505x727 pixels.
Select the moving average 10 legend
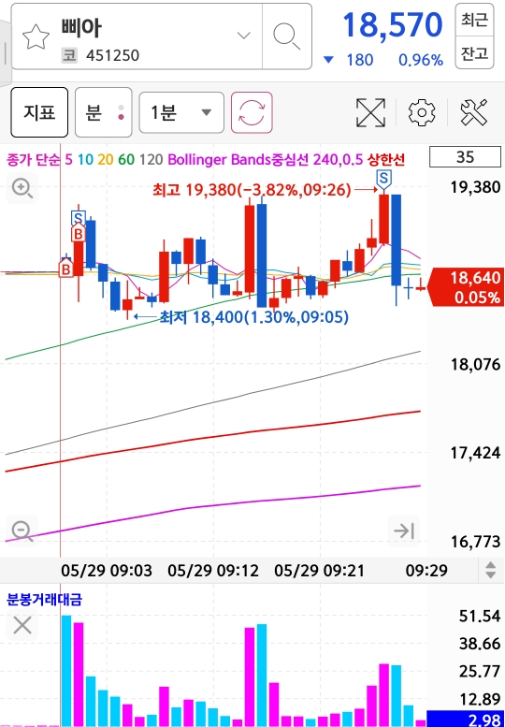point(85,160)
